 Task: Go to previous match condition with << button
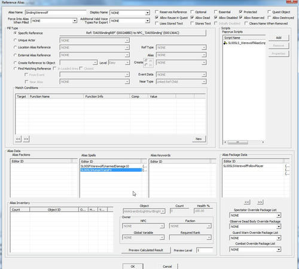pos(18,139)
